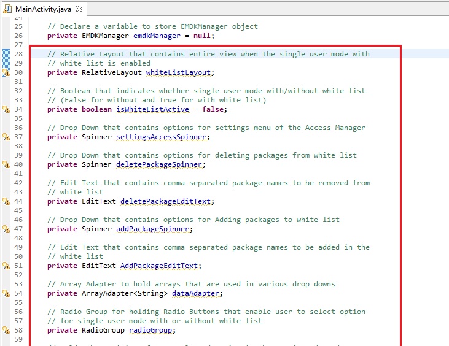The width and height of the screenshot is (449, 346).
Task: Click warning icon on radioGroup line 58
Action: point(6,330)
